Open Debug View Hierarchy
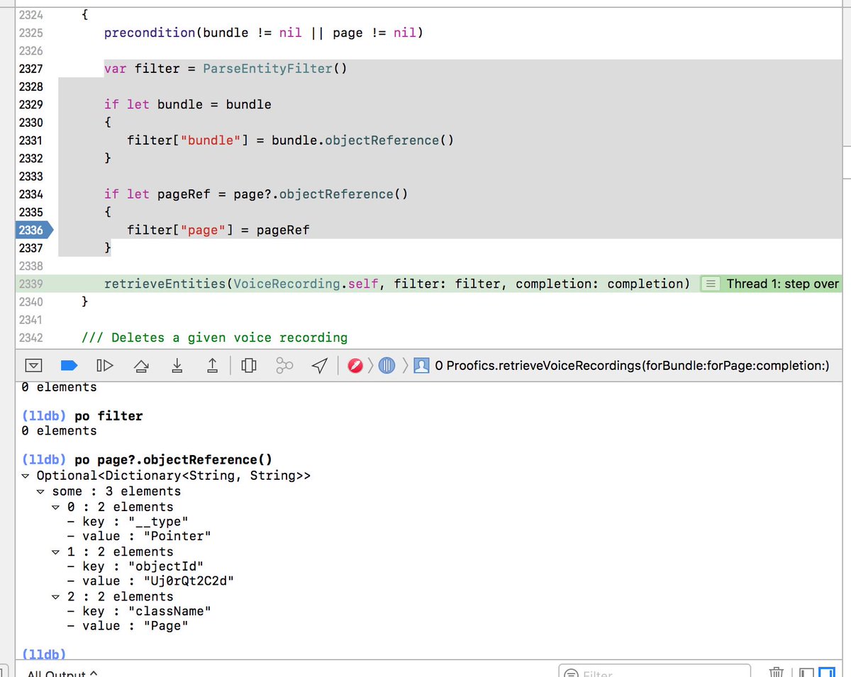Screen dimensions: 851x677 (x=248, y=366)
